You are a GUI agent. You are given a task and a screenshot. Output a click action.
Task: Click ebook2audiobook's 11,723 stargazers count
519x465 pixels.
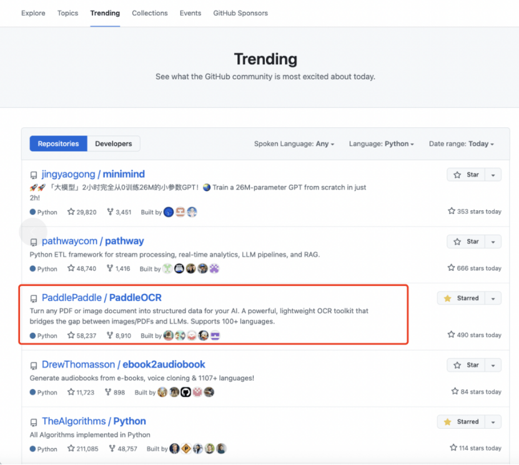tap(81, 392)
